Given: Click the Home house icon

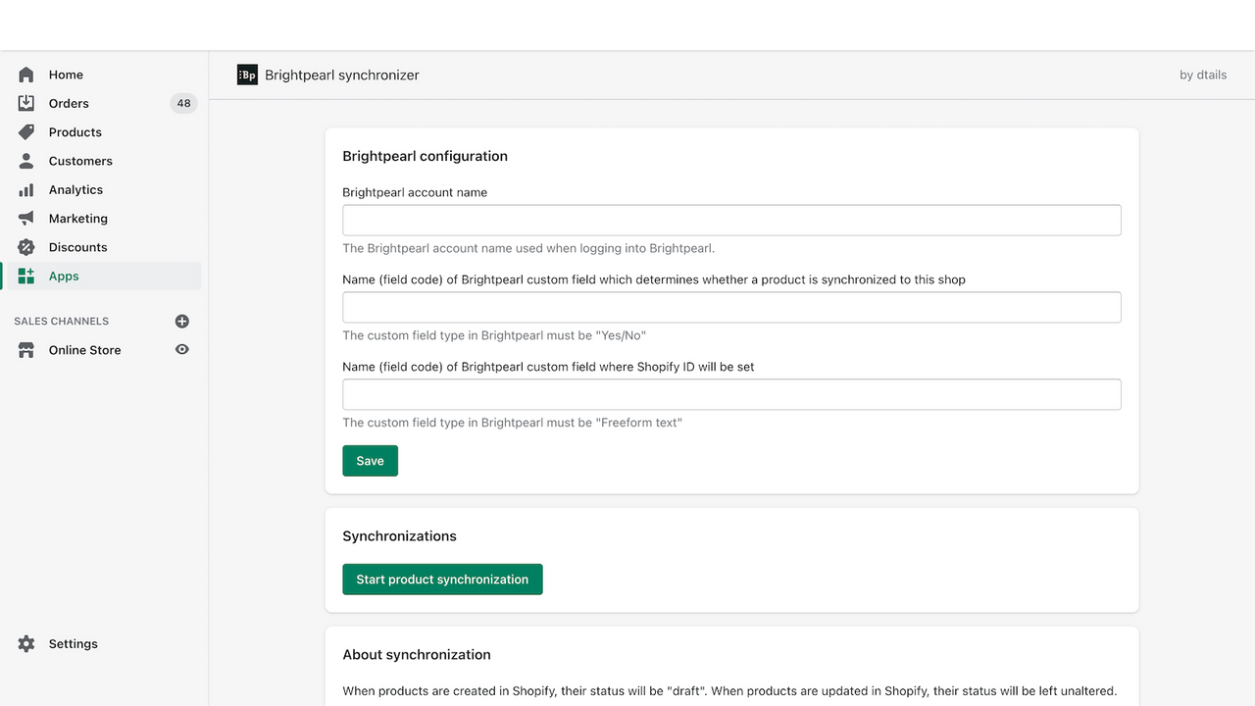Looking at the screenshot, I should tap(26, 75).
